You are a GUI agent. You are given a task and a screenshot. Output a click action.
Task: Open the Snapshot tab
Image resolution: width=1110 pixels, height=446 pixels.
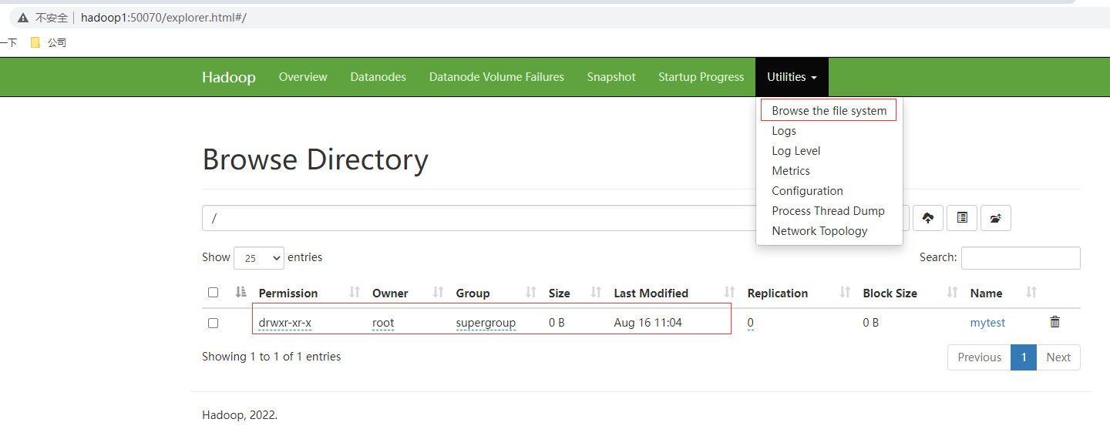[611, 77]
